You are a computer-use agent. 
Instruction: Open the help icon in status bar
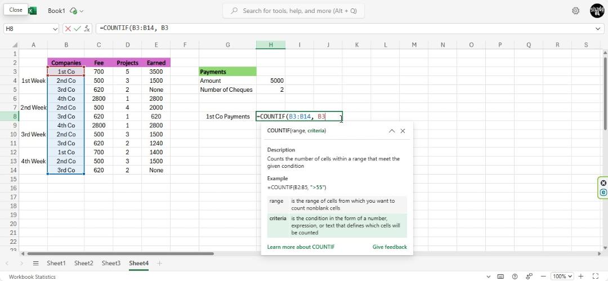[515, 276]
